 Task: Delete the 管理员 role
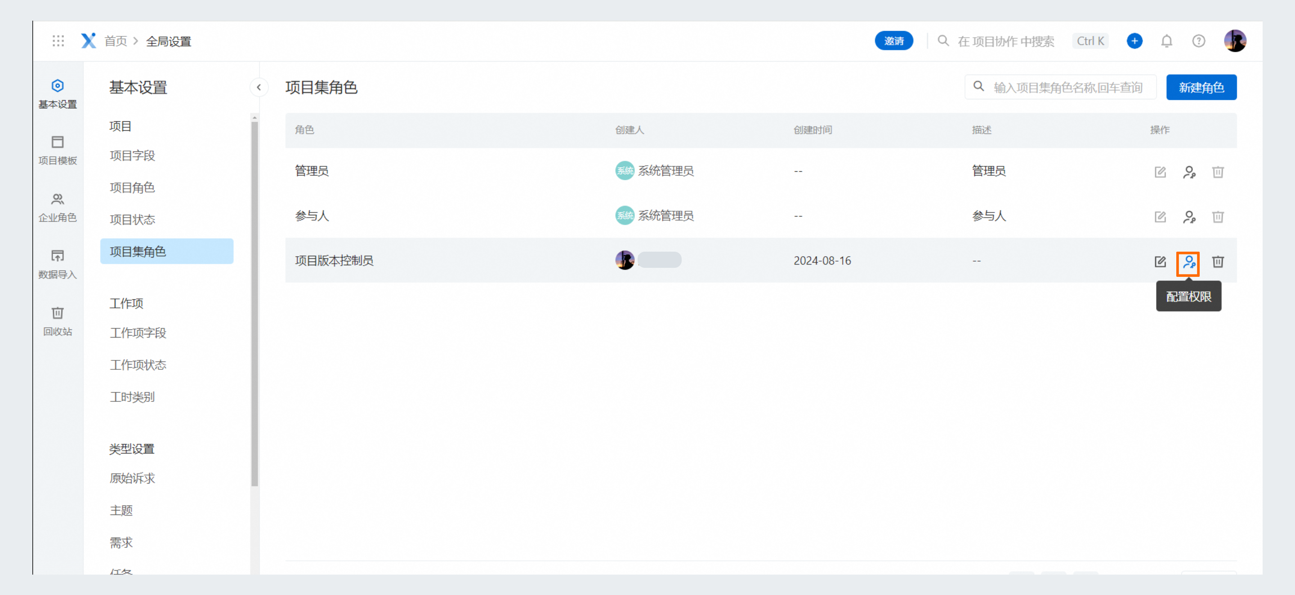(1218, 172)
